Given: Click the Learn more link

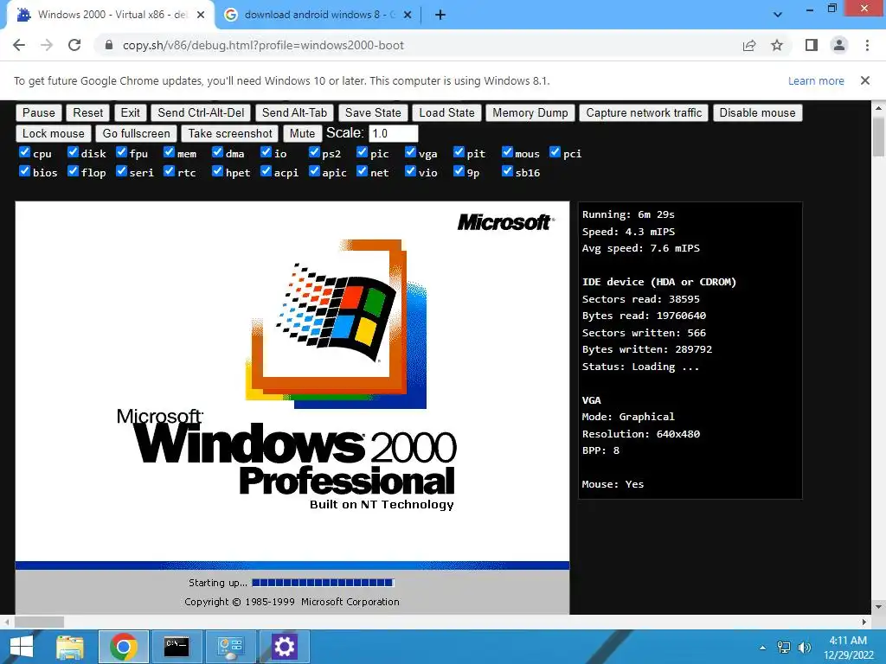Looking at the screenshot, I should click(816, 80).
